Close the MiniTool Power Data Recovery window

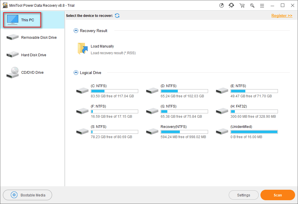click(x=293, y=6)
